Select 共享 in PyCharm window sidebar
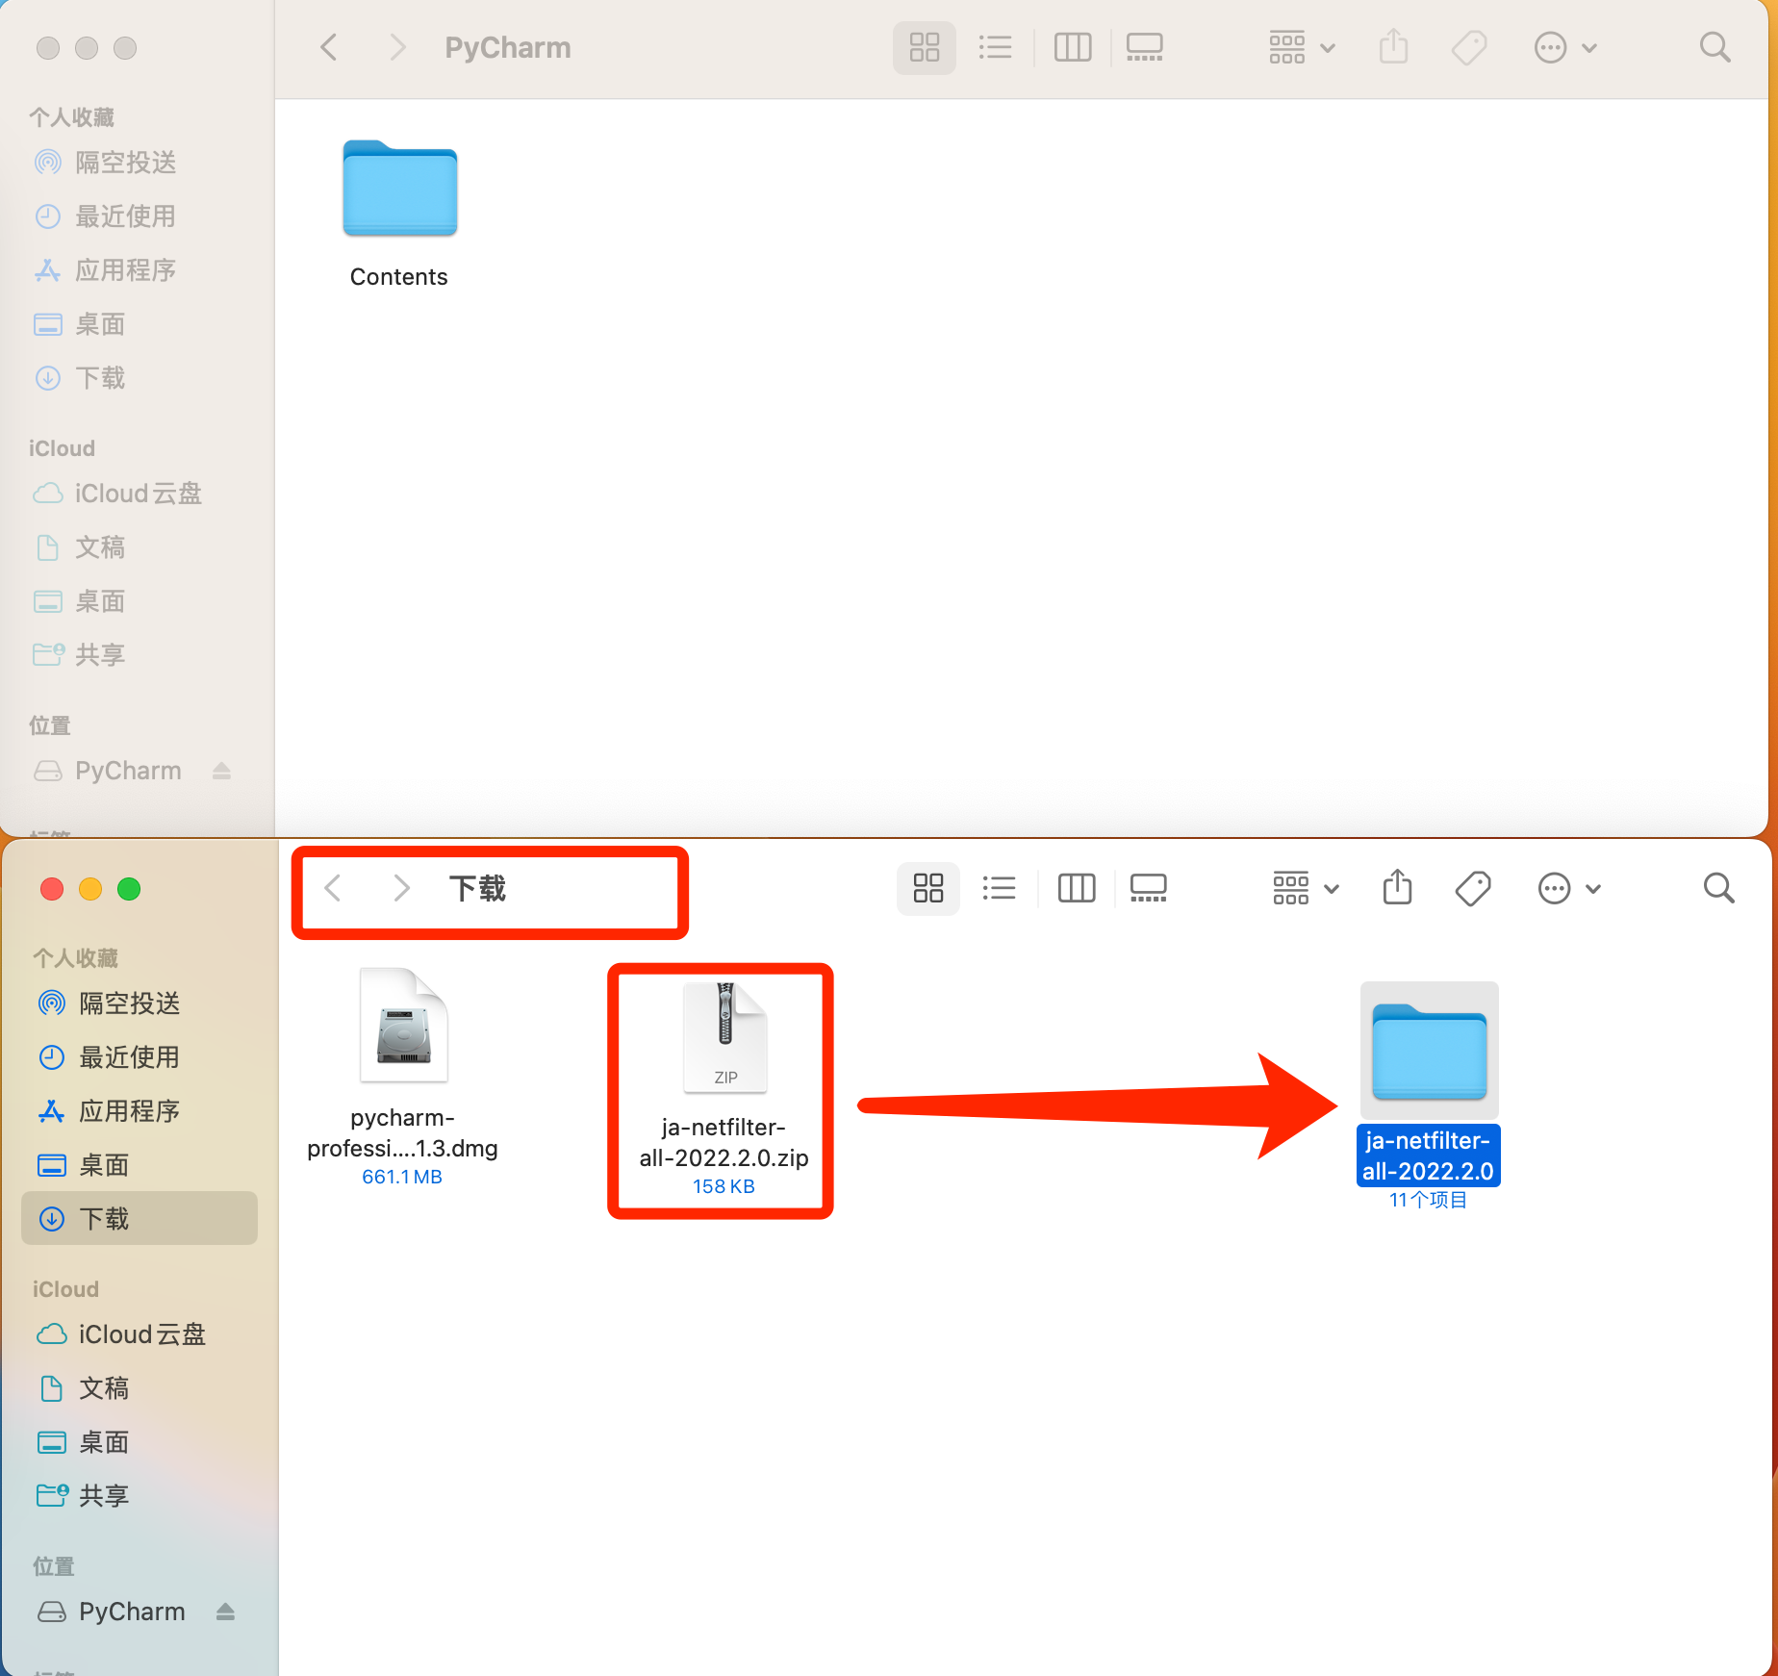The image size is (1778, 1676). tap(81, 655)
